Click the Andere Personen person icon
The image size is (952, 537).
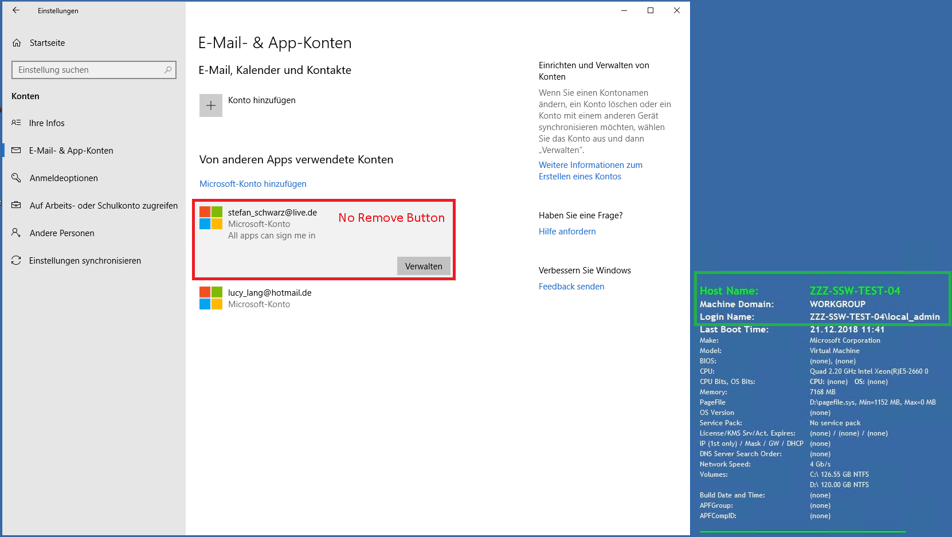tap(16, 233)
